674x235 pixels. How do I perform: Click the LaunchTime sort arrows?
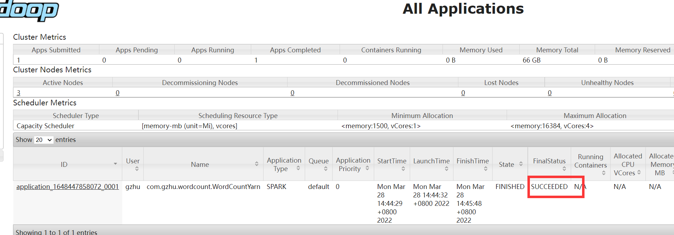(x=446, y=169)
